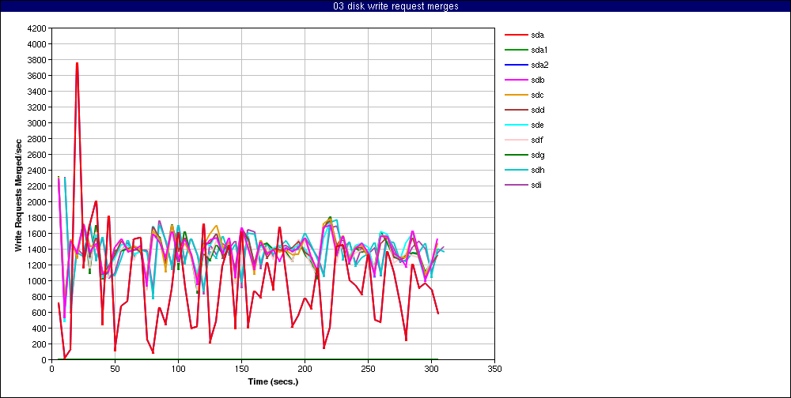Click the 350 tick on the time axis

(494, 369)
